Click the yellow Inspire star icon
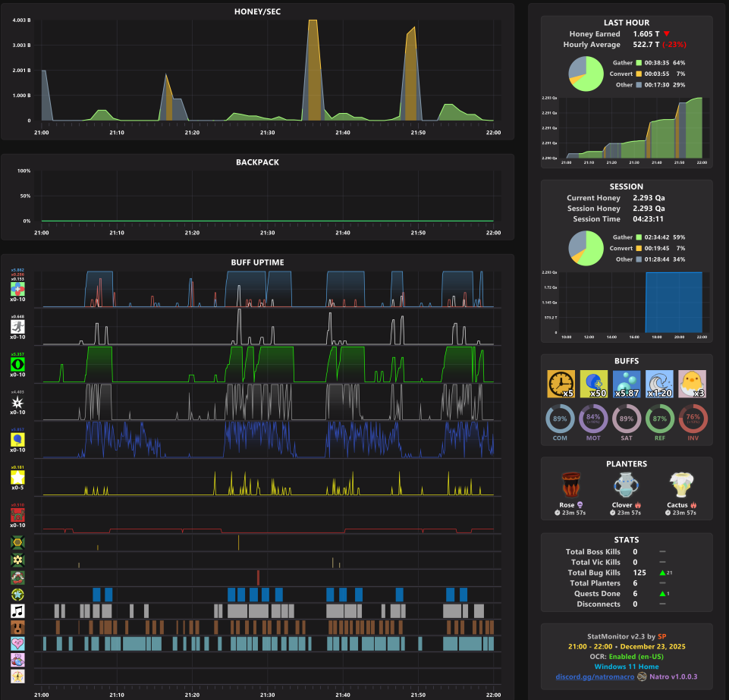 17,477
